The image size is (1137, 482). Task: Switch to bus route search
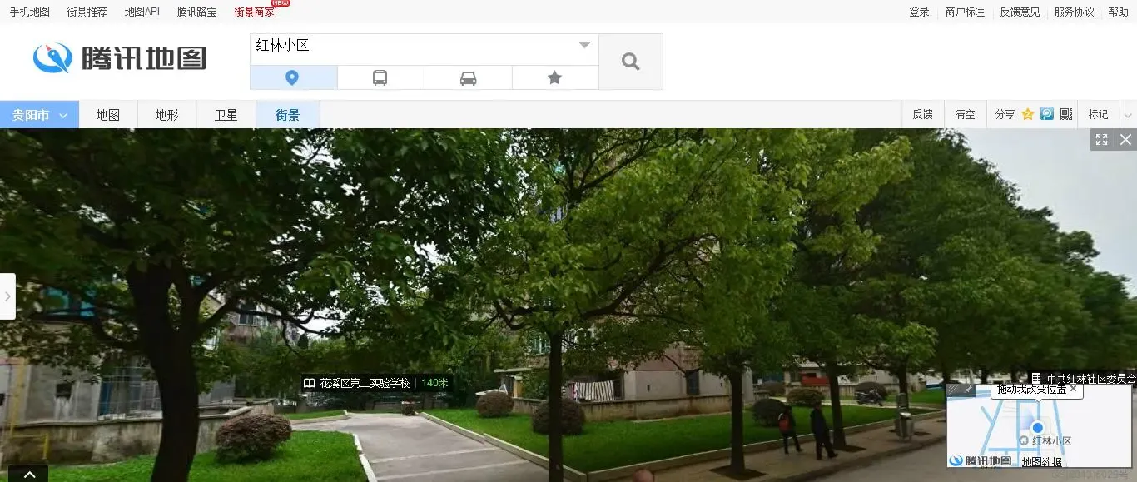[380, 78]
